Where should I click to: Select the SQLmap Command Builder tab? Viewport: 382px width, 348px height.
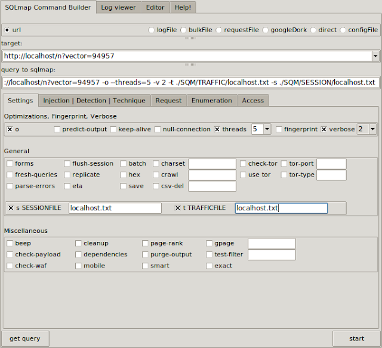point(48,7)
